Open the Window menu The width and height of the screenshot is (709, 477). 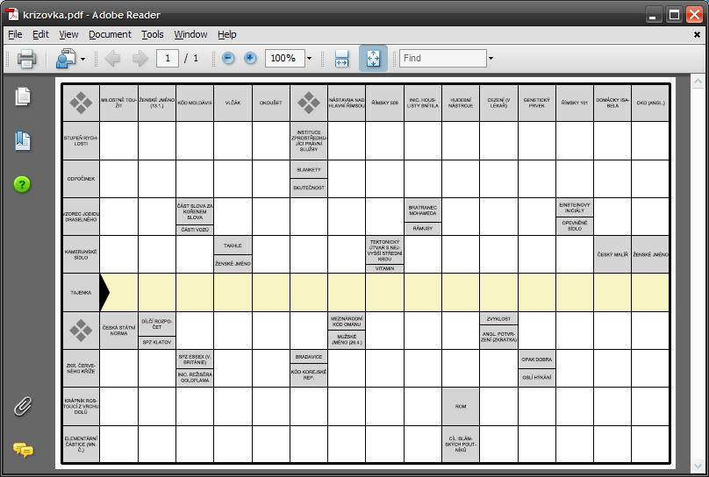(190, 34)
